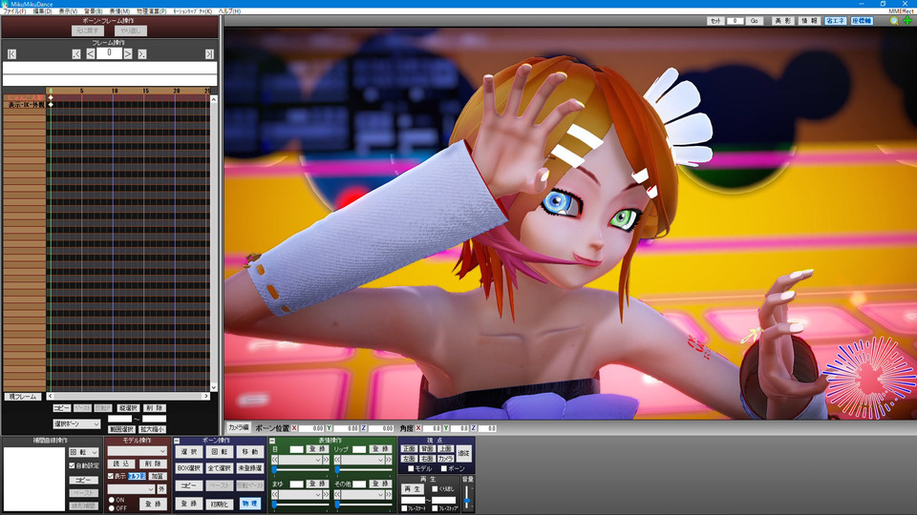Toggle the 表示 model display checkbox

point(111,476)
